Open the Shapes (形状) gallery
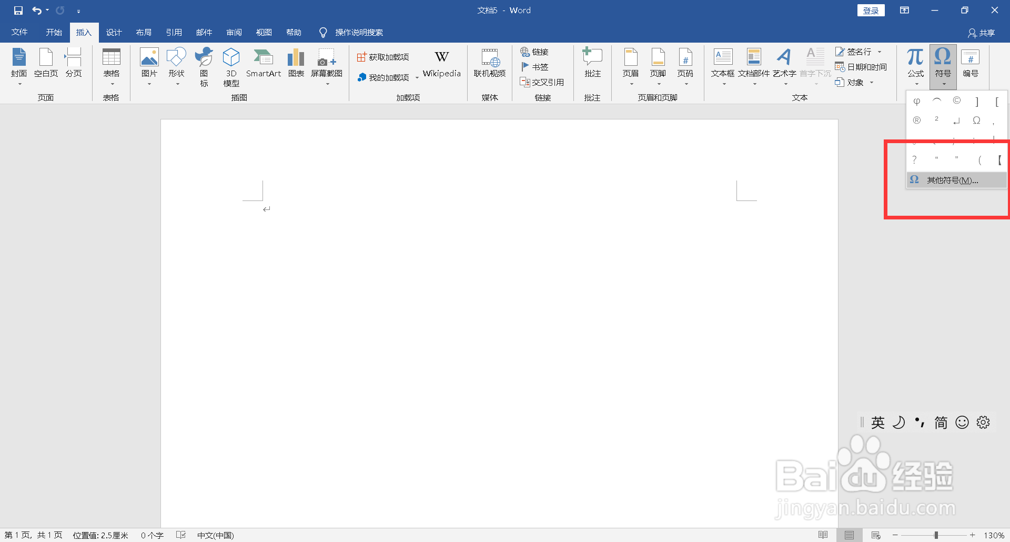 [x=176, y=67]
